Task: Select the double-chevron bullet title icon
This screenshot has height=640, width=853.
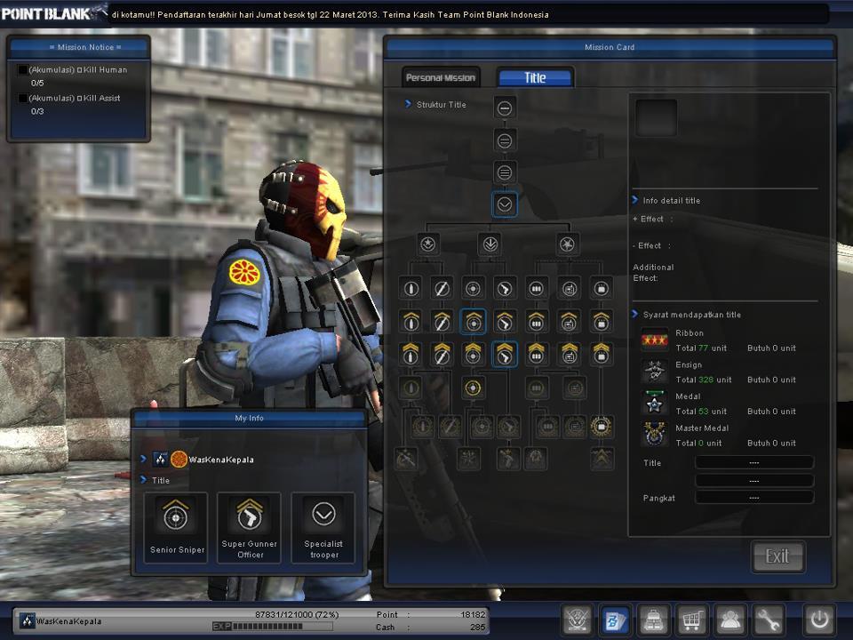Action: tap(411, 355)
